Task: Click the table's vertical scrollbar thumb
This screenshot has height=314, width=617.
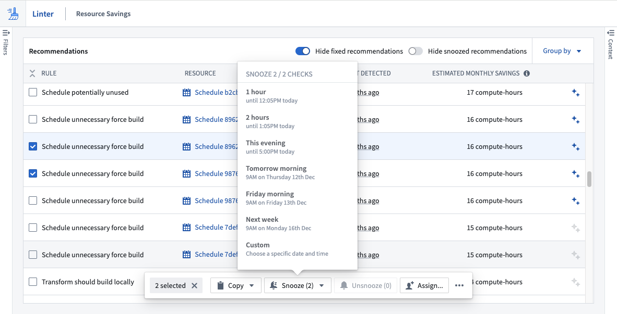Action: [x=589, y=179]
